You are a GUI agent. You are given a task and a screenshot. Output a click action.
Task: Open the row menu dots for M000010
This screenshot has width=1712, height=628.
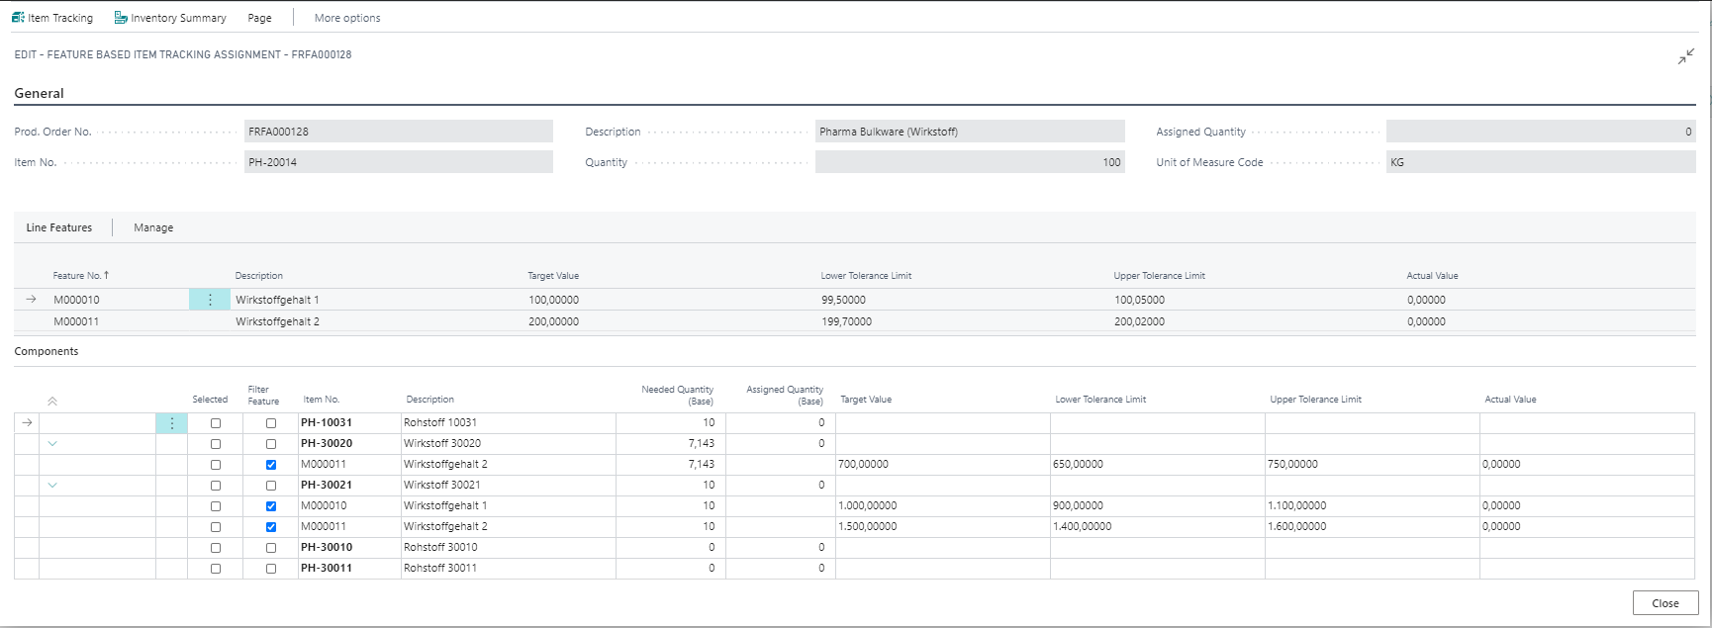210,300
